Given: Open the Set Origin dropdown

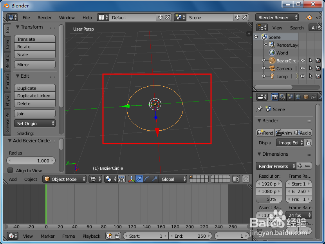Looking at the screenshot, I should (x=35, y=123).
